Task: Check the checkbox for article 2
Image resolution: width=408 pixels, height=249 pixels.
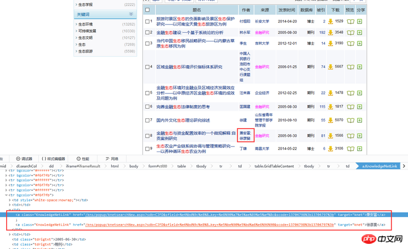Action: click(x=147, y=33)
